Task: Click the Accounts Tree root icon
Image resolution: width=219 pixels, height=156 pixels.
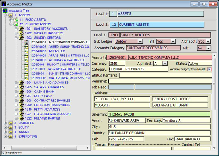Action: point(5,10)
